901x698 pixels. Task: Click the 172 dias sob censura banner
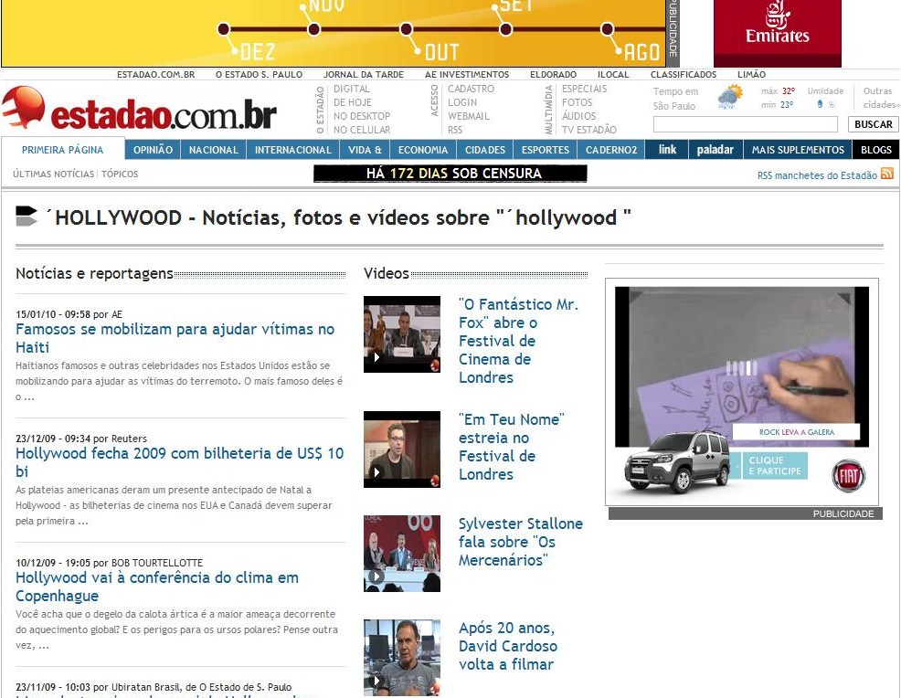pos(450,174)
